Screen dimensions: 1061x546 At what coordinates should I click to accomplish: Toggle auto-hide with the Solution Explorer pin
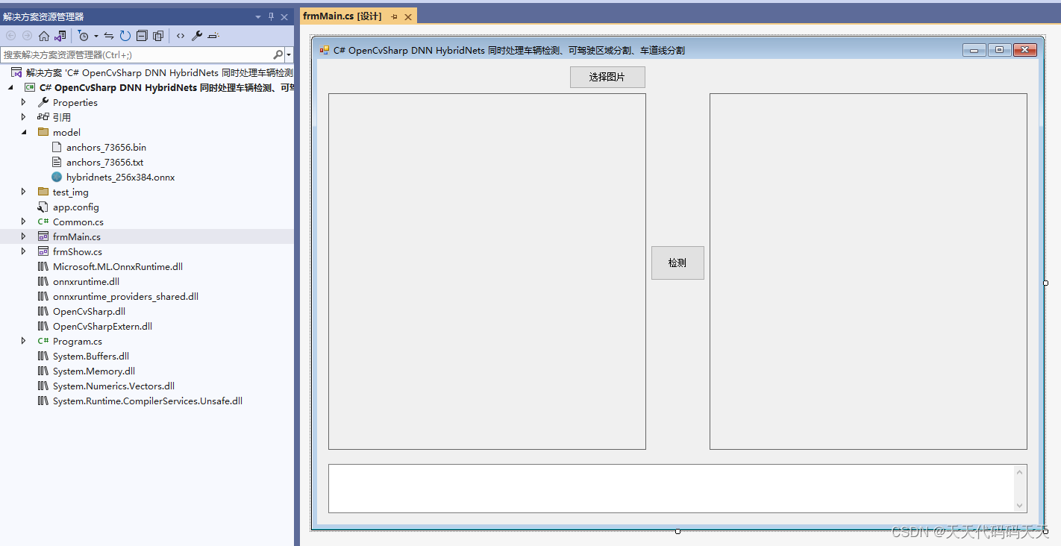271,16
